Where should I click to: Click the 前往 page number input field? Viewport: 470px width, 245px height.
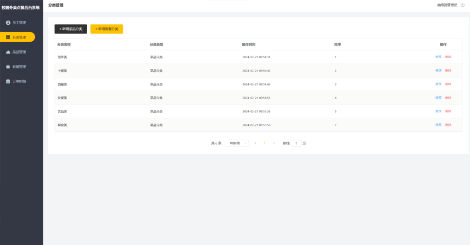pyautogui.click(x=296, y=143)
